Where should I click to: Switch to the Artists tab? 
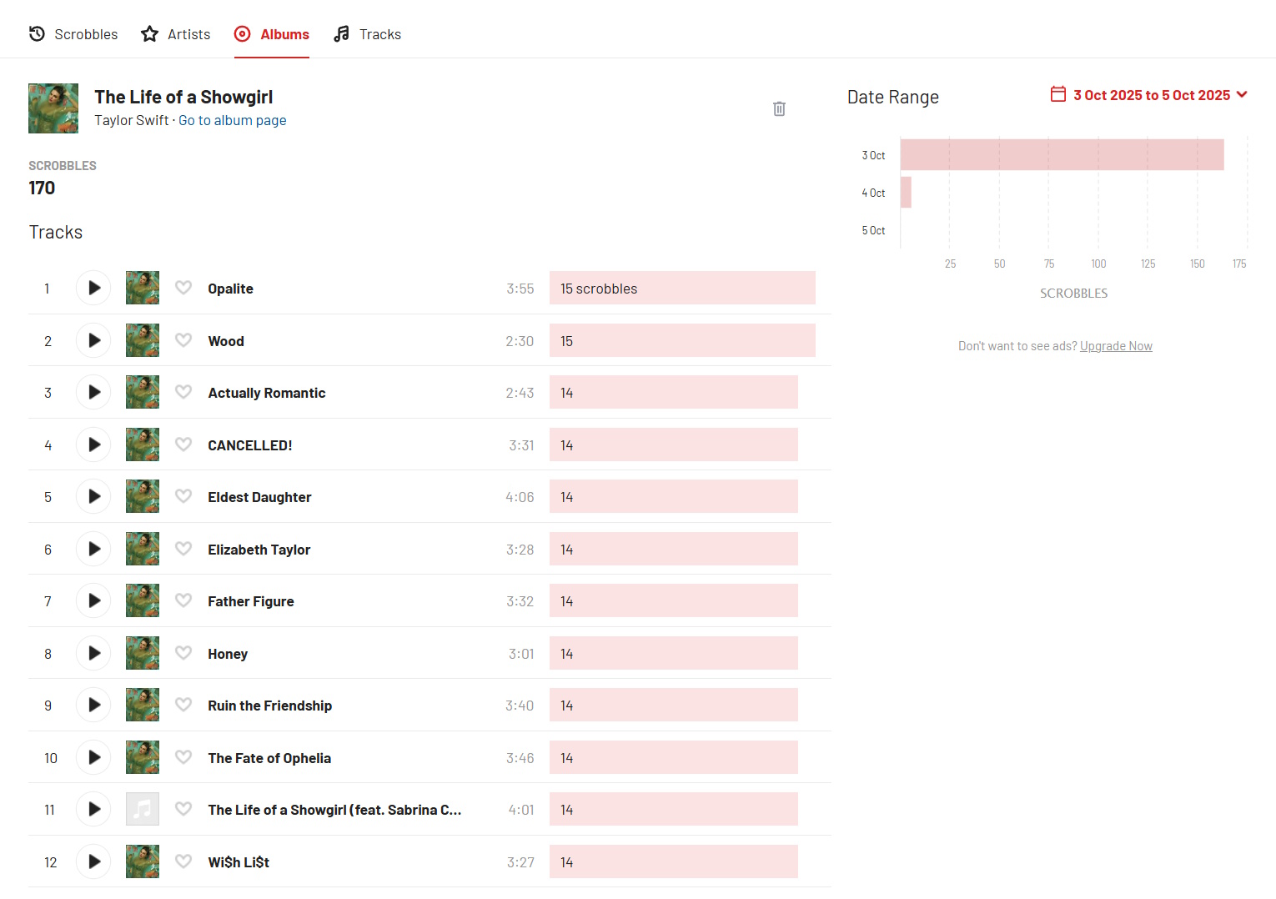[176, 34]
